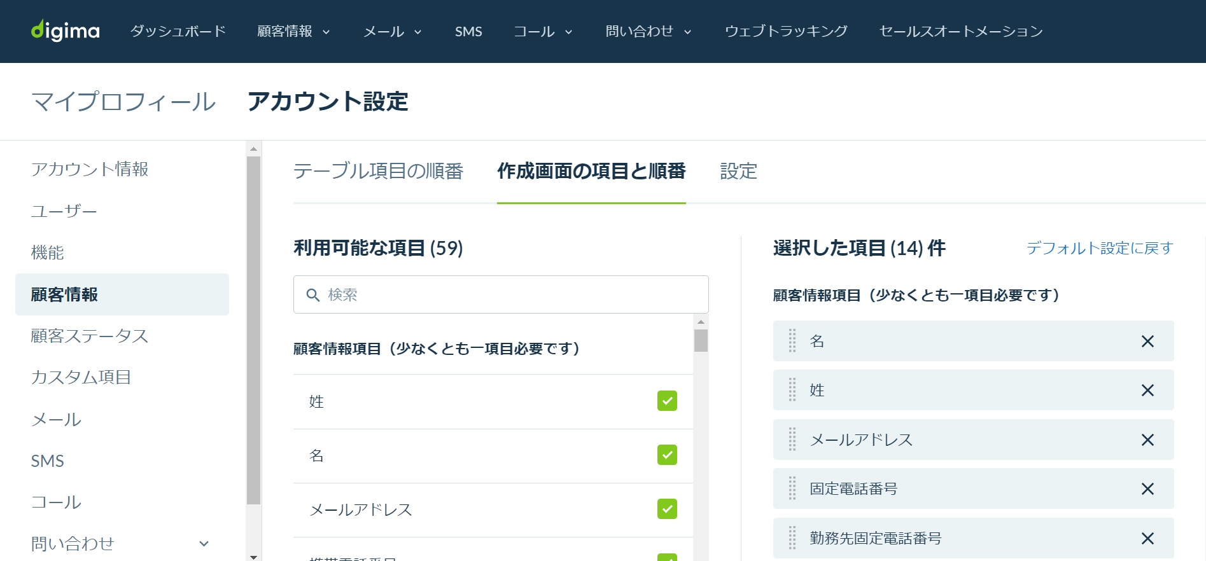Open the 問い合わせ dropdown in top navigation

649,31
